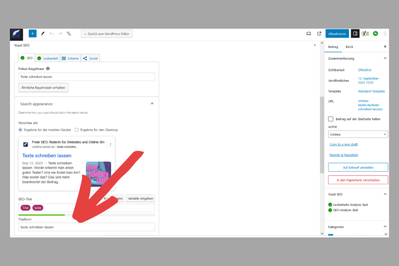399x266 pixels.
Task: Collapse the Yoast SEO metabox panel
Action: tap(315, 45)
